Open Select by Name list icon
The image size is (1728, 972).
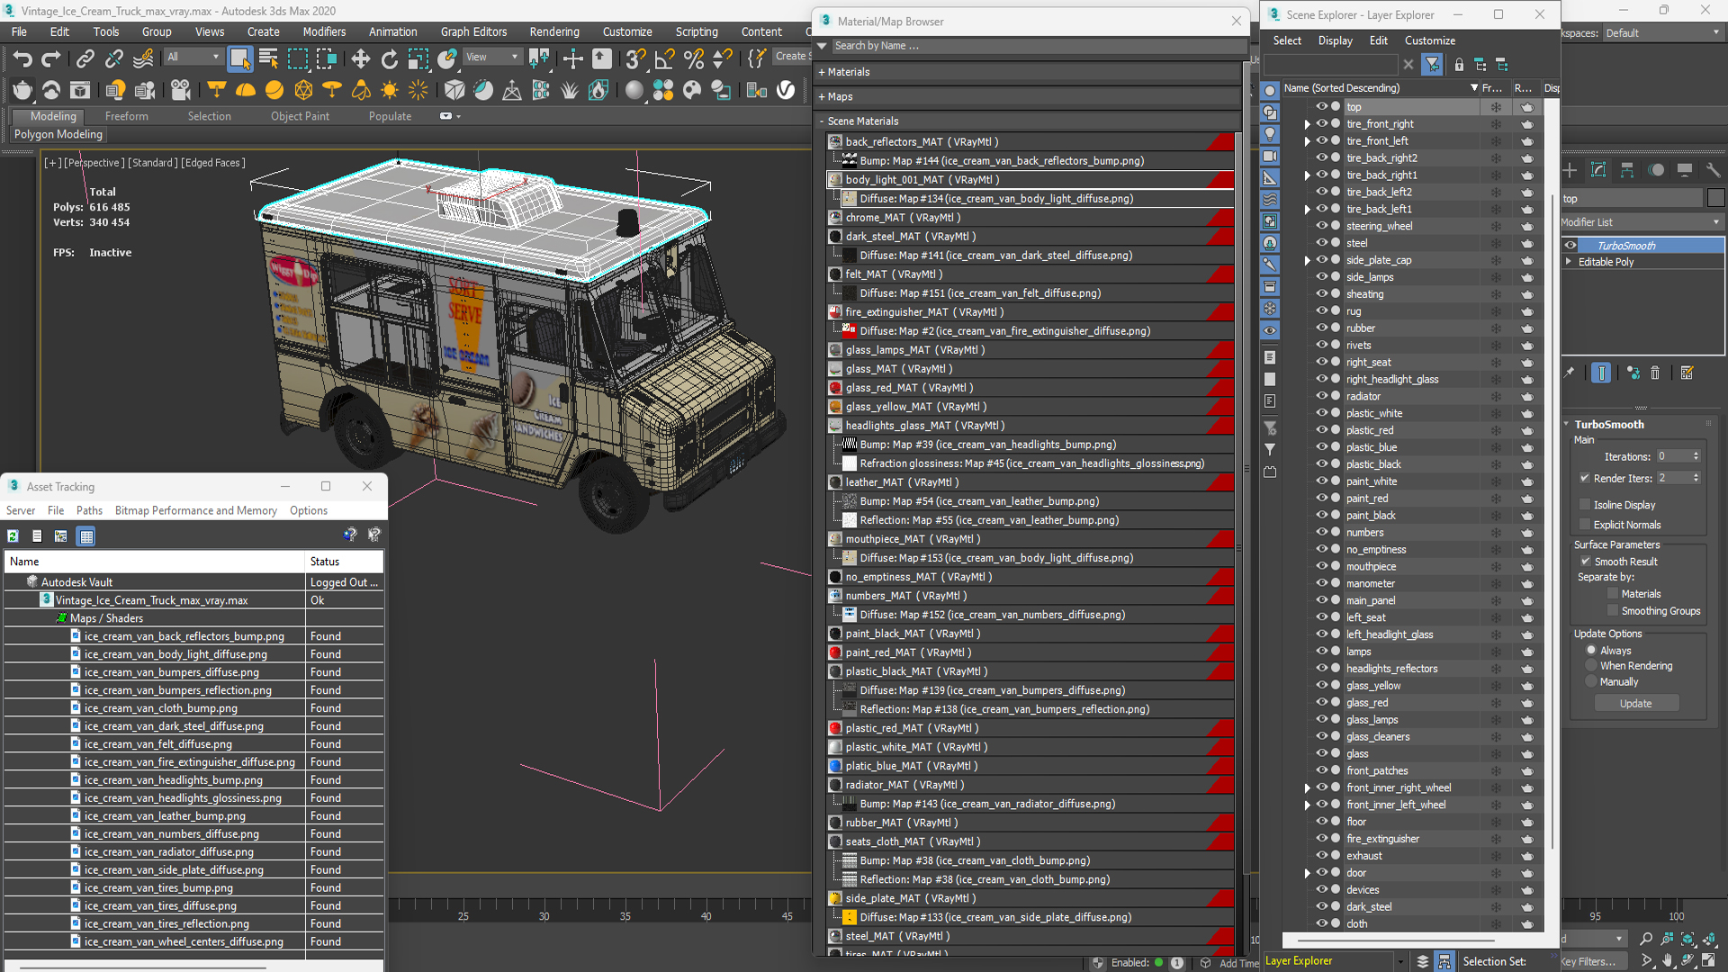(x=268, y=59)
